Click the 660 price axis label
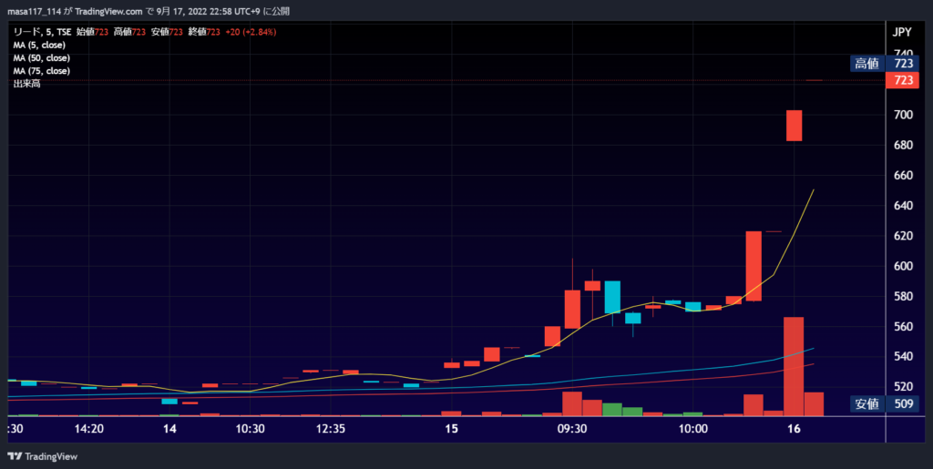 [903, 176]
